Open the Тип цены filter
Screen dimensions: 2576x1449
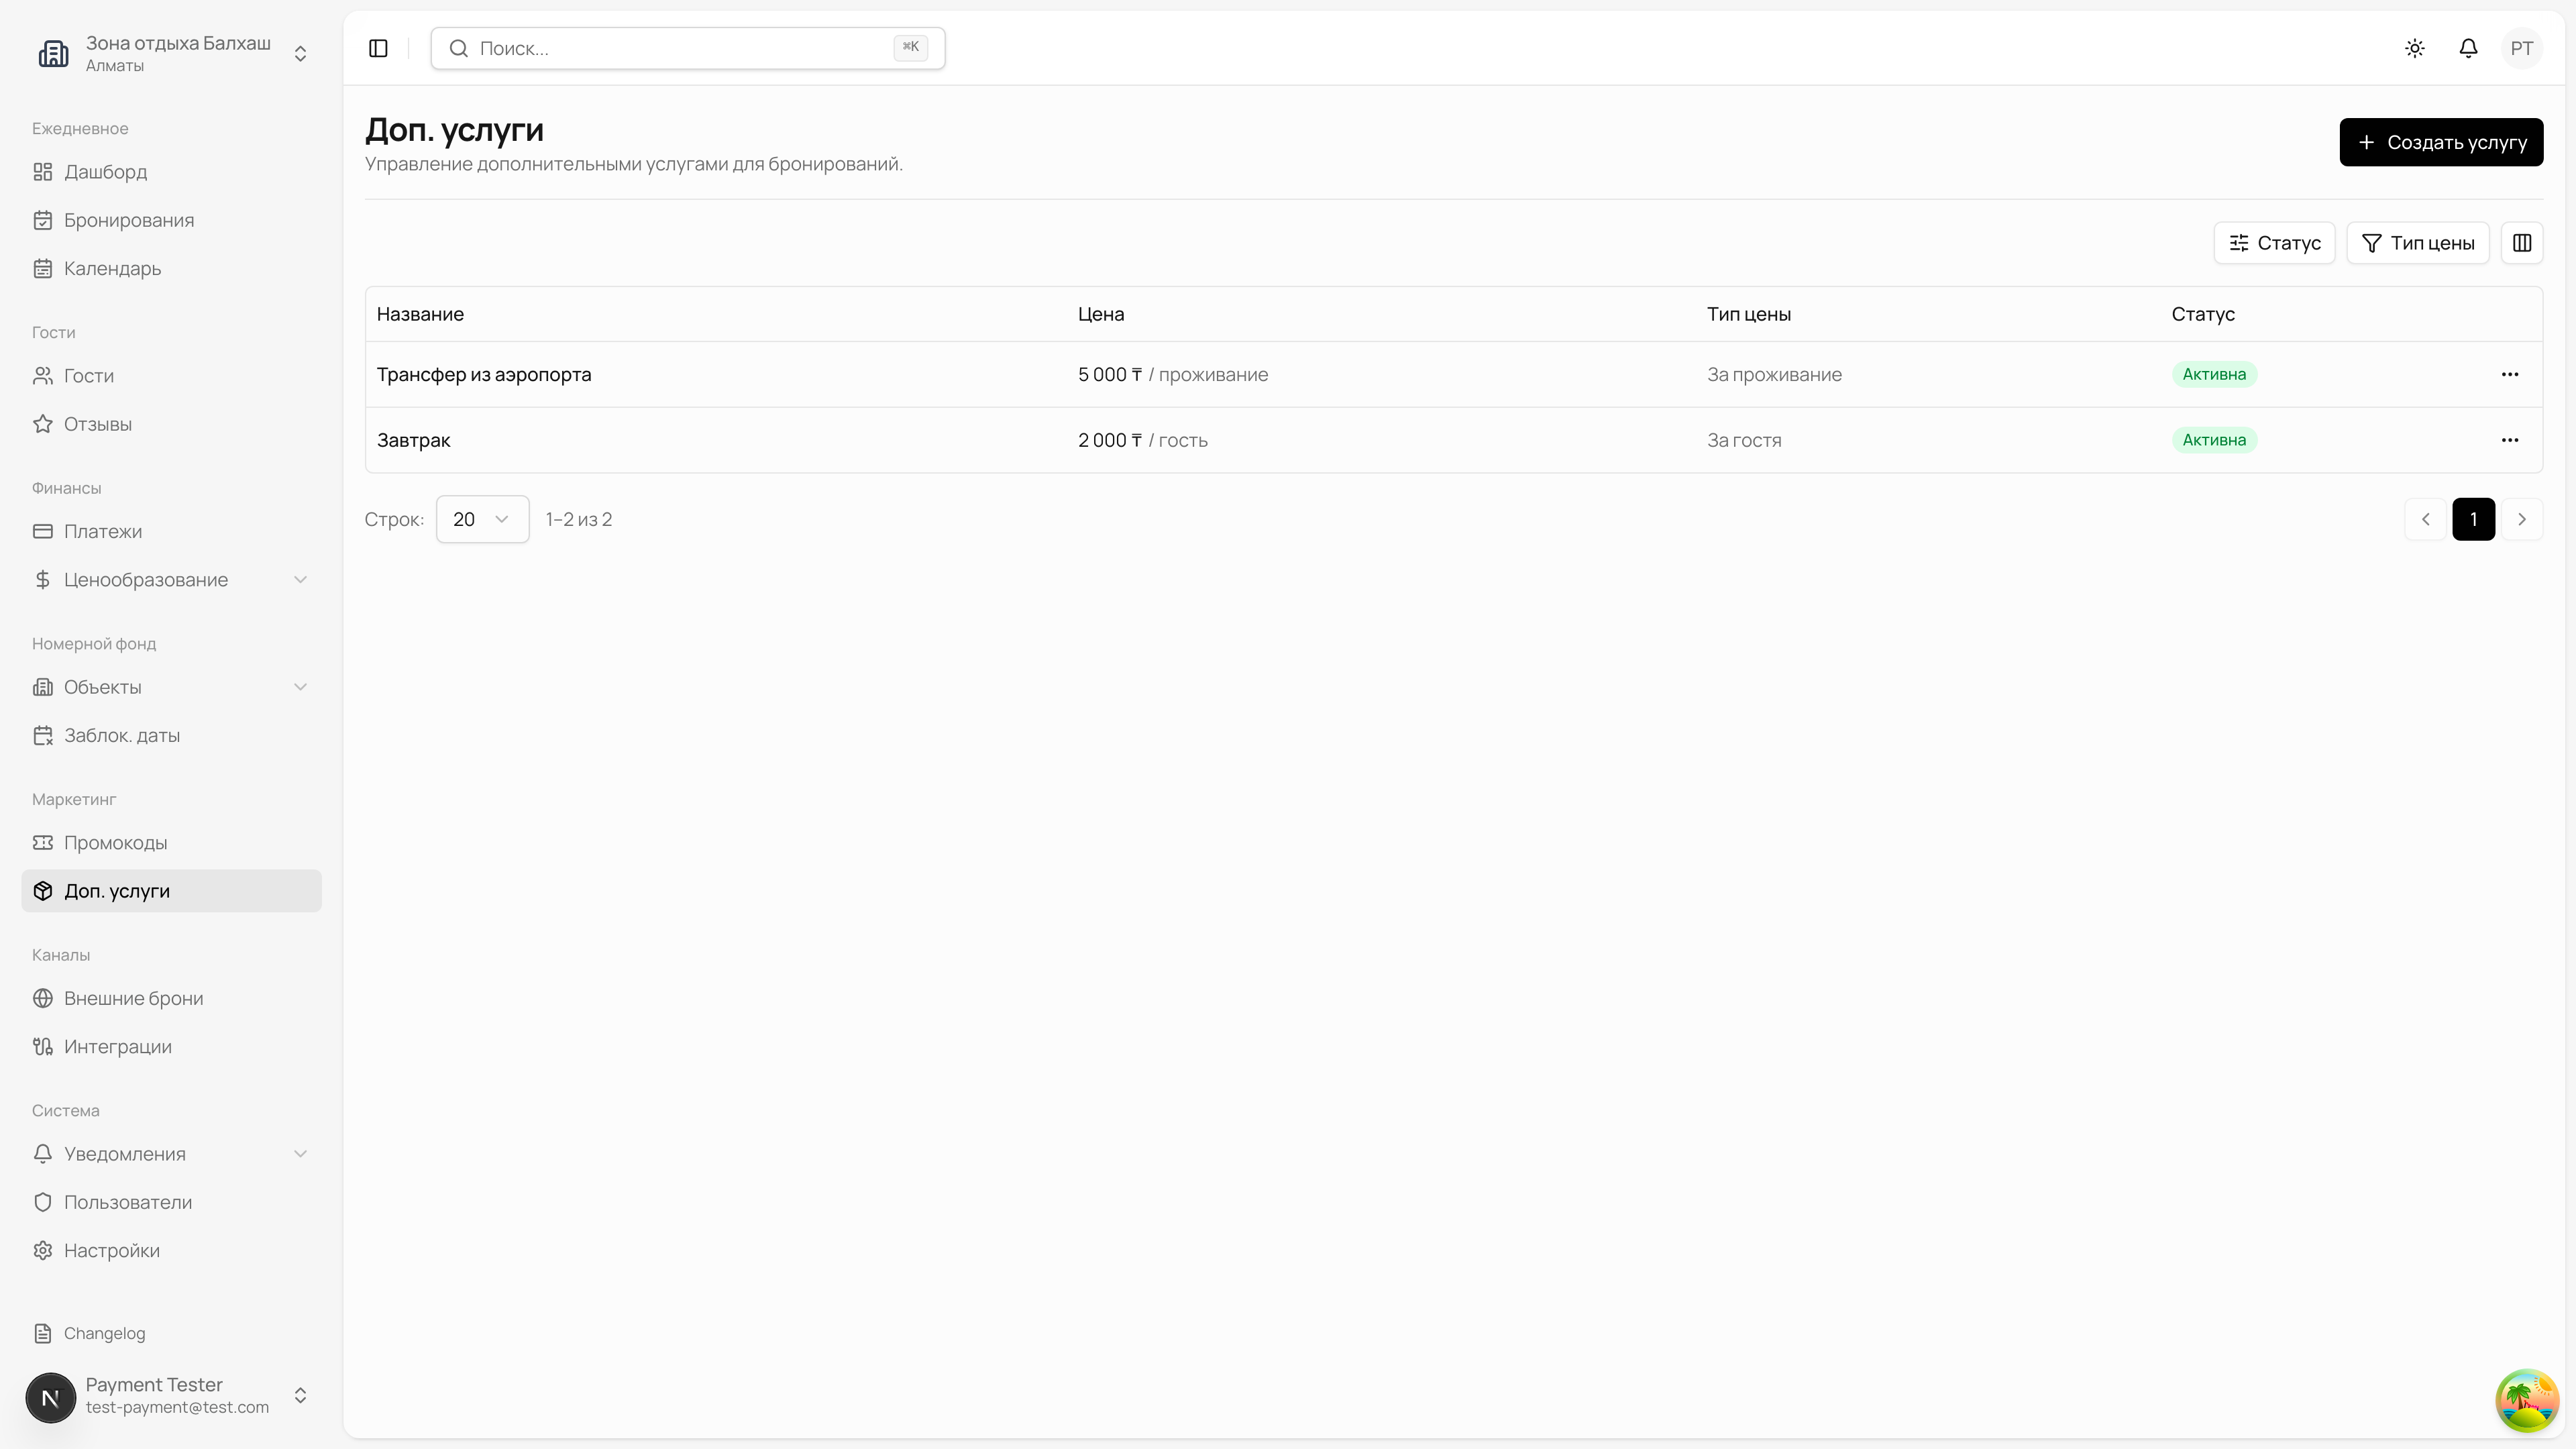click(2417, 243)
